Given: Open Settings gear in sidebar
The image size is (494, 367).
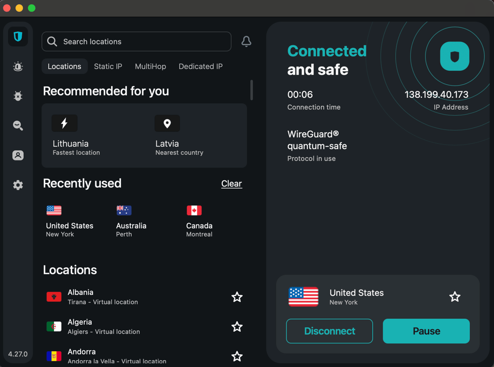Looking at the screenshot, I should pos(18,185).
